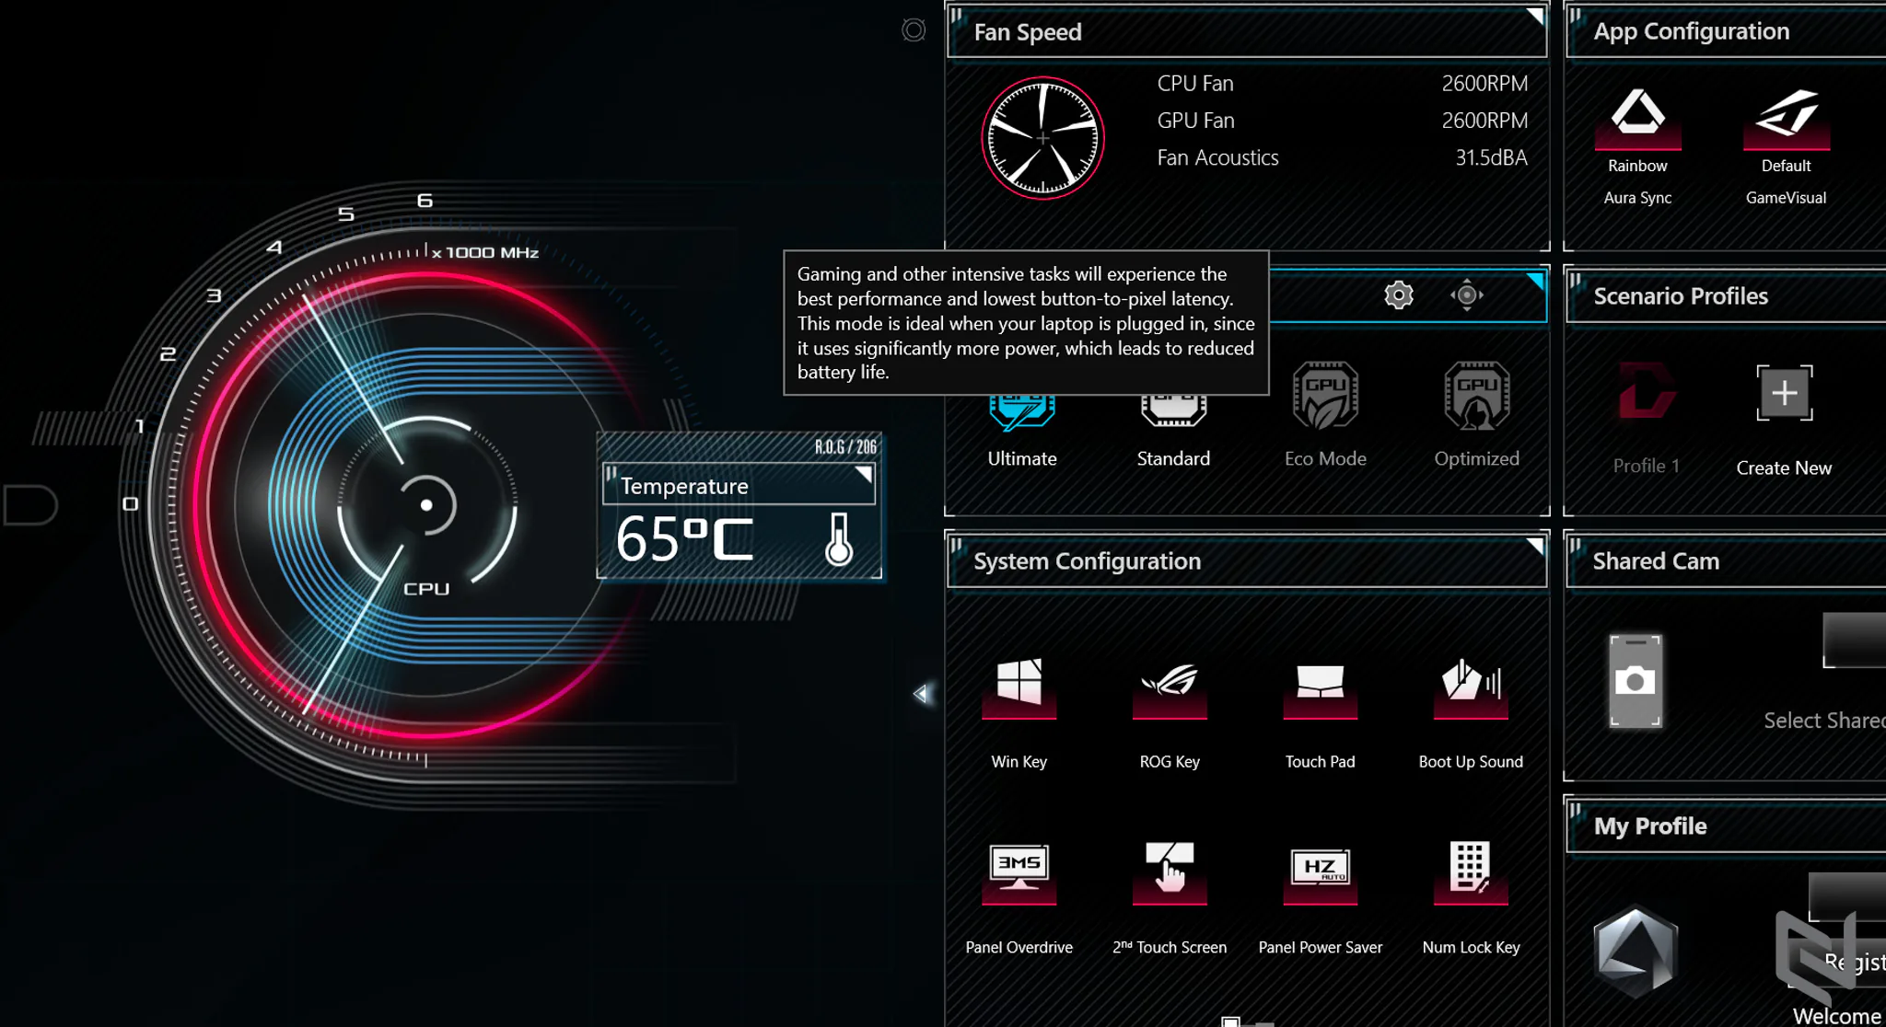Toggle Boot Up Sound

(x=1471, y=687)
